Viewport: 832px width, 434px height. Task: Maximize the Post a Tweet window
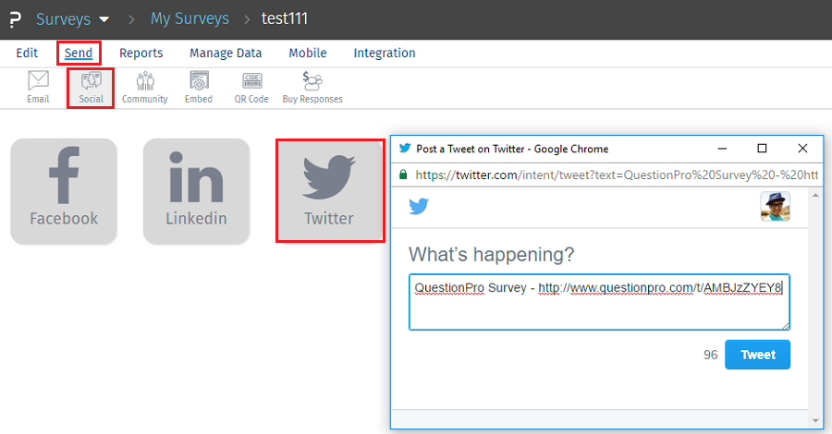[762, 149]
